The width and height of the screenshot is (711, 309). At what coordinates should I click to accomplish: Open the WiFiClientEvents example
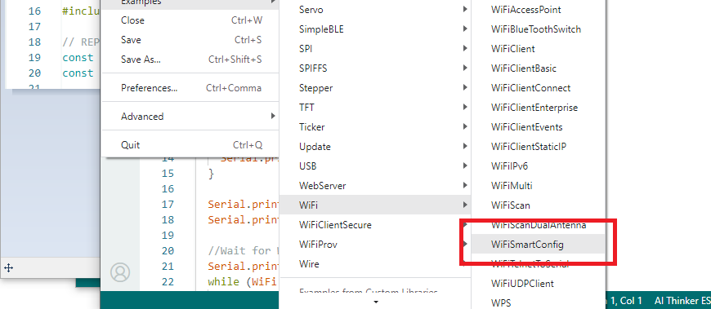539,127
